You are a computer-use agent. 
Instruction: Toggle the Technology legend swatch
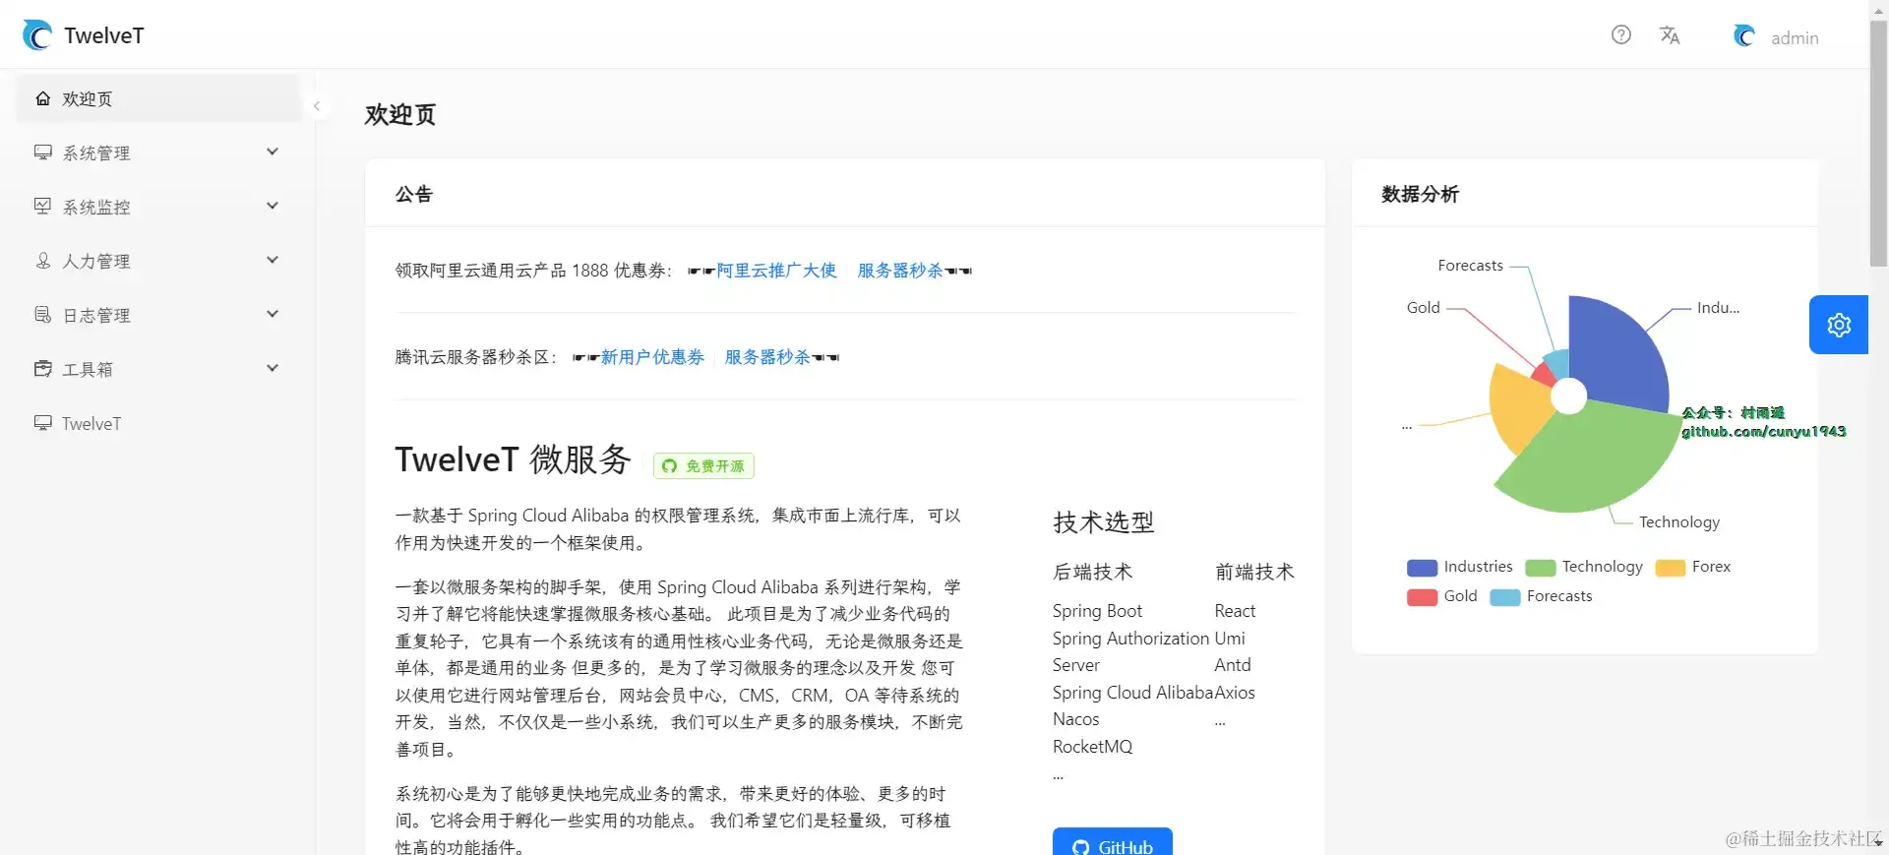[1540, 568]
